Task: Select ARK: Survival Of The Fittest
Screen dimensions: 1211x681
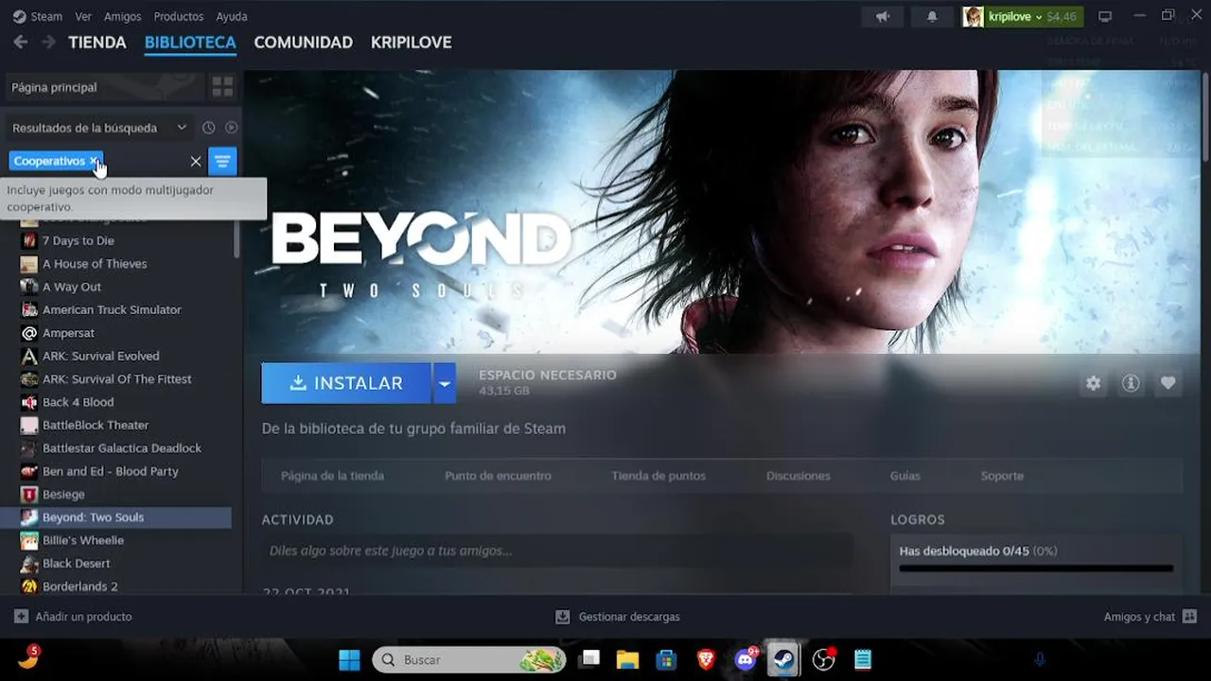Action: point(118,379)
